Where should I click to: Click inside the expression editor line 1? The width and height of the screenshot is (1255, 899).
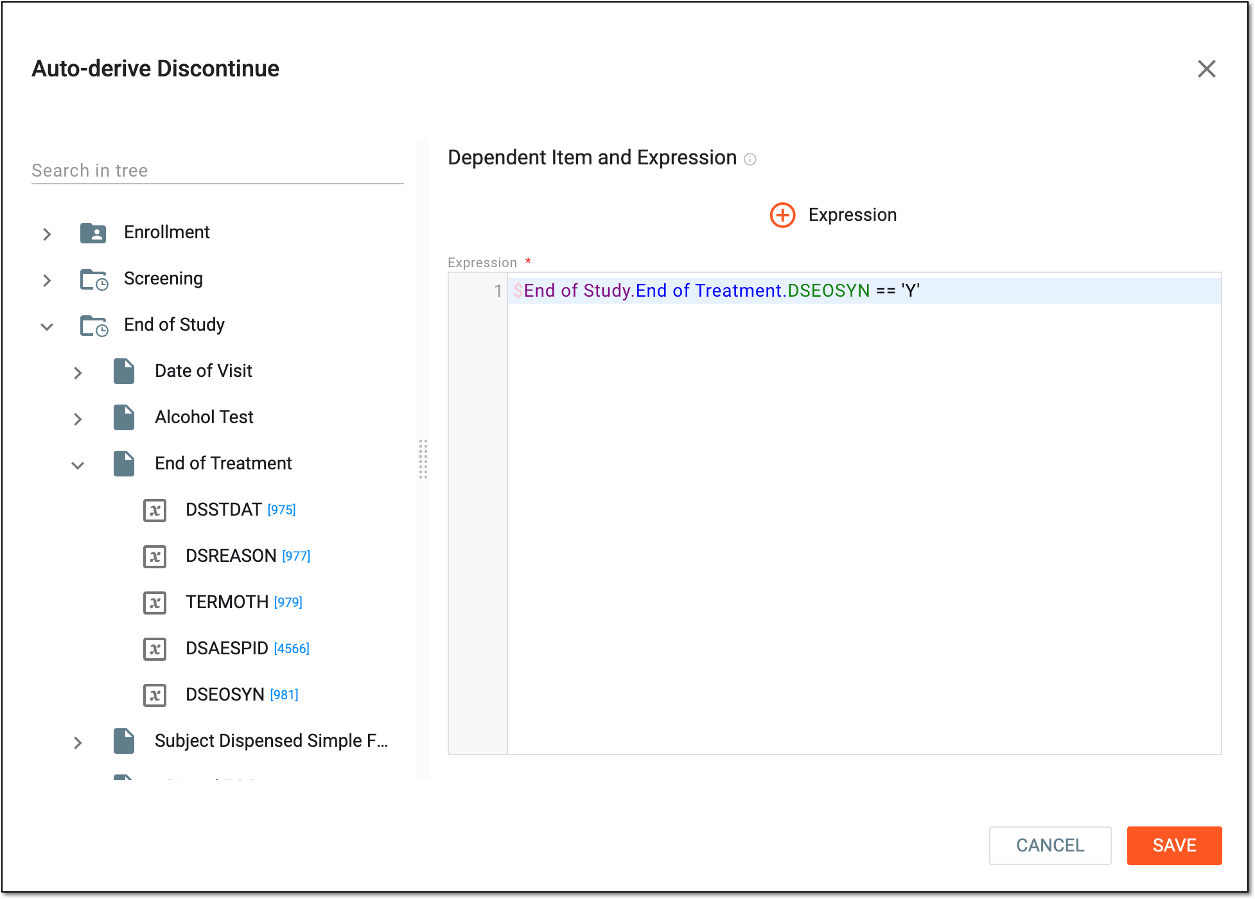click(864, 291)
